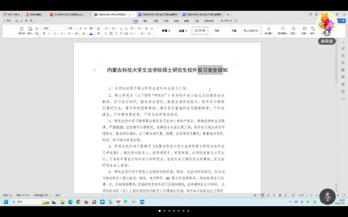Open Find and Replace magnifier icon
The height and width of the screenshot is (217, 348).
(x=283, y=29)
